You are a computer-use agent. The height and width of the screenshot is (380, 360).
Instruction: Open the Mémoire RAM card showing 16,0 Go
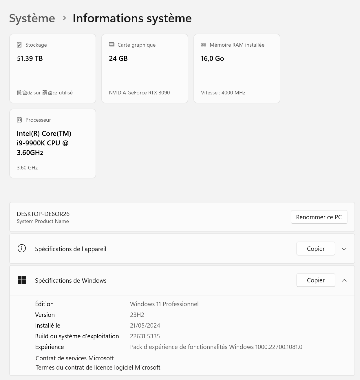(x=237, y=68)
